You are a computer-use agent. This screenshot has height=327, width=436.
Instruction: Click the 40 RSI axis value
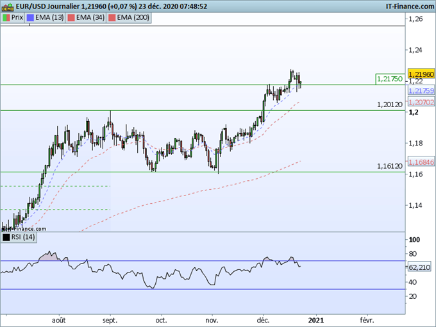(413, 282)
